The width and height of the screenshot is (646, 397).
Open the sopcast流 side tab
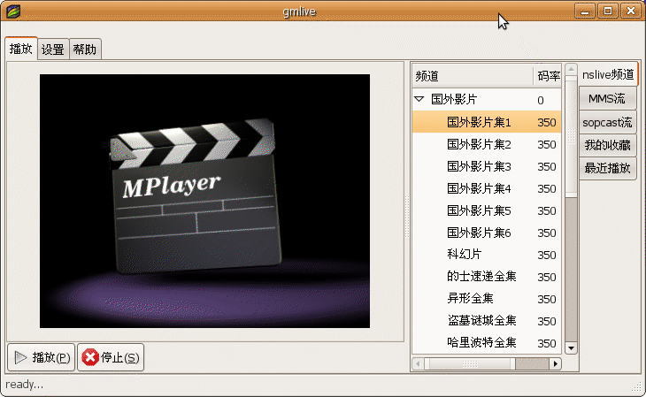(x=607, y=122)
